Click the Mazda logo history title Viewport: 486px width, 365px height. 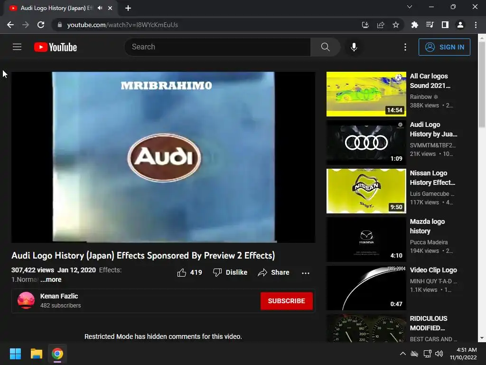[427, 226]
